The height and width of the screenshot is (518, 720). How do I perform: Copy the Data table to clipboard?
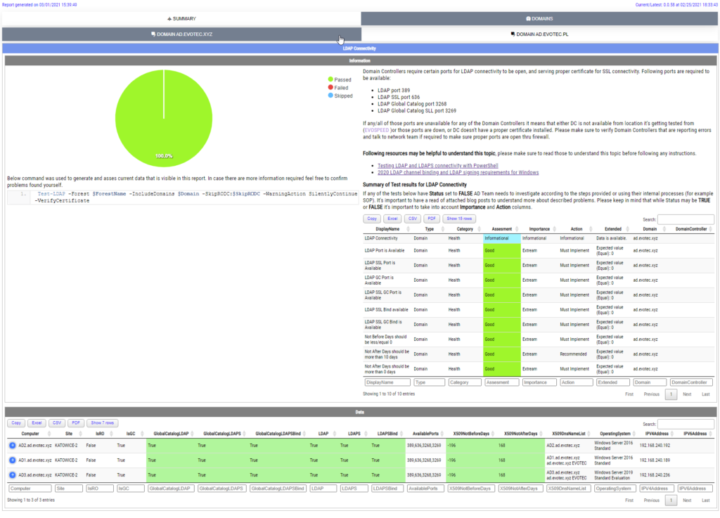(x=15, y=422)
